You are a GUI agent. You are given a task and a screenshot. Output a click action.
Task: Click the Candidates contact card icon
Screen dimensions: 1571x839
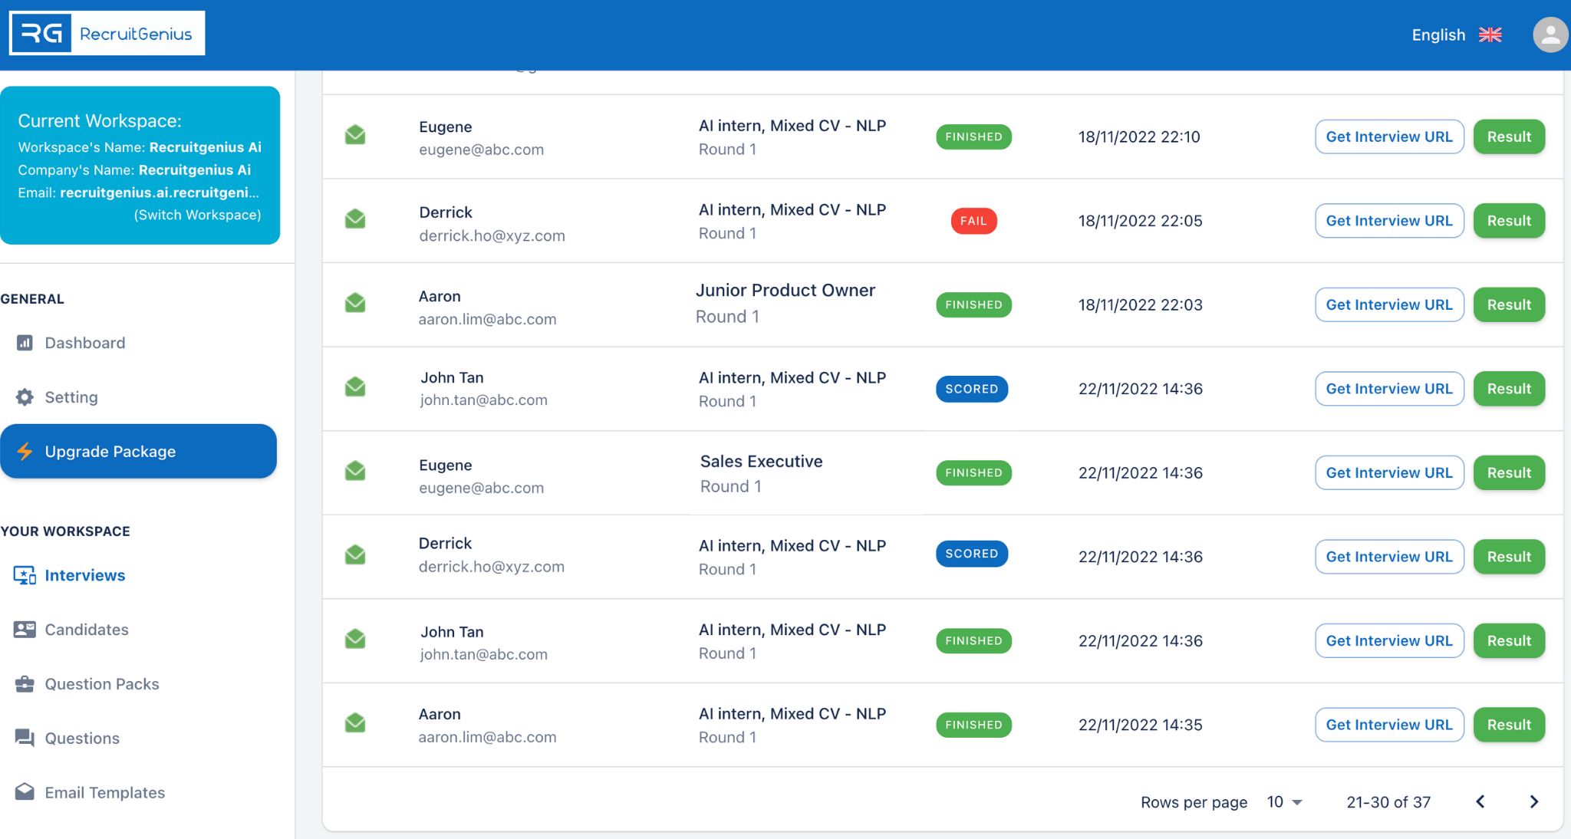coord(24,630)
